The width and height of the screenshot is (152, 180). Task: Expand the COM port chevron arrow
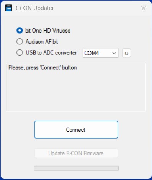pos(114,53)
